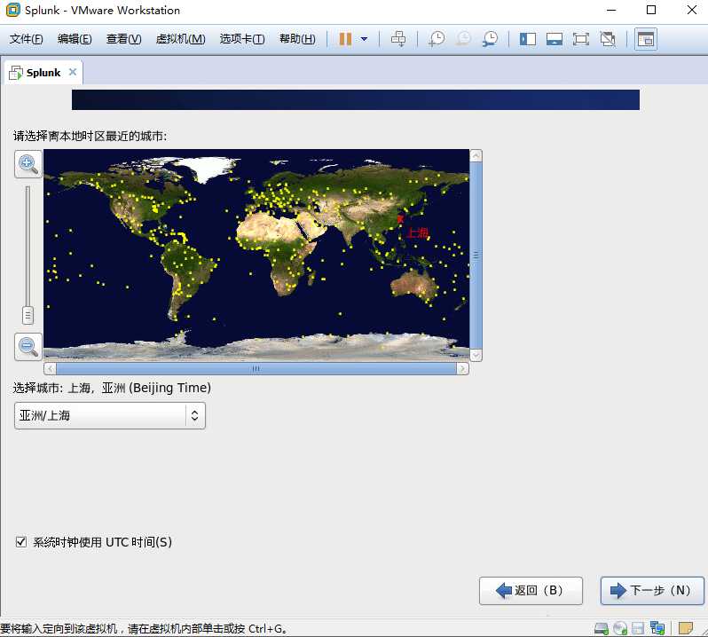This screenshot has height=637, width=708.
Task: Click the 下一步 (N) next button
Action: pyautogui.click(x=652, y=591)
